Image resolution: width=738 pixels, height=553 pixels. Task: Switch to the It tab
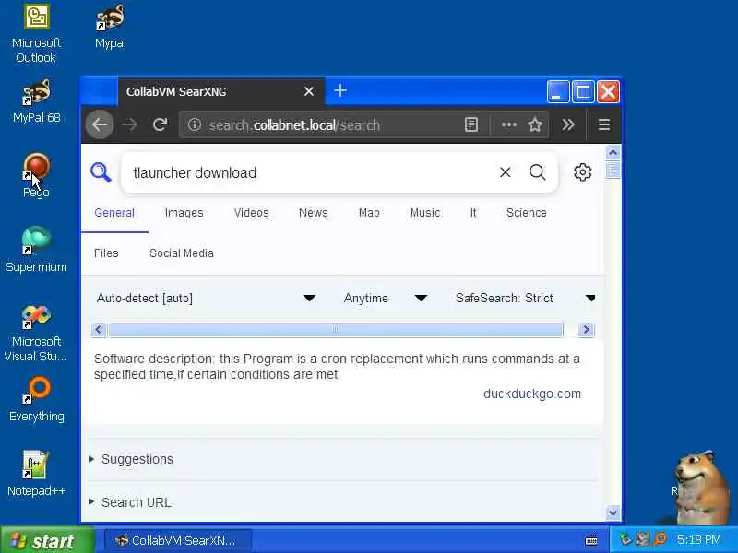tap(473, 213)
